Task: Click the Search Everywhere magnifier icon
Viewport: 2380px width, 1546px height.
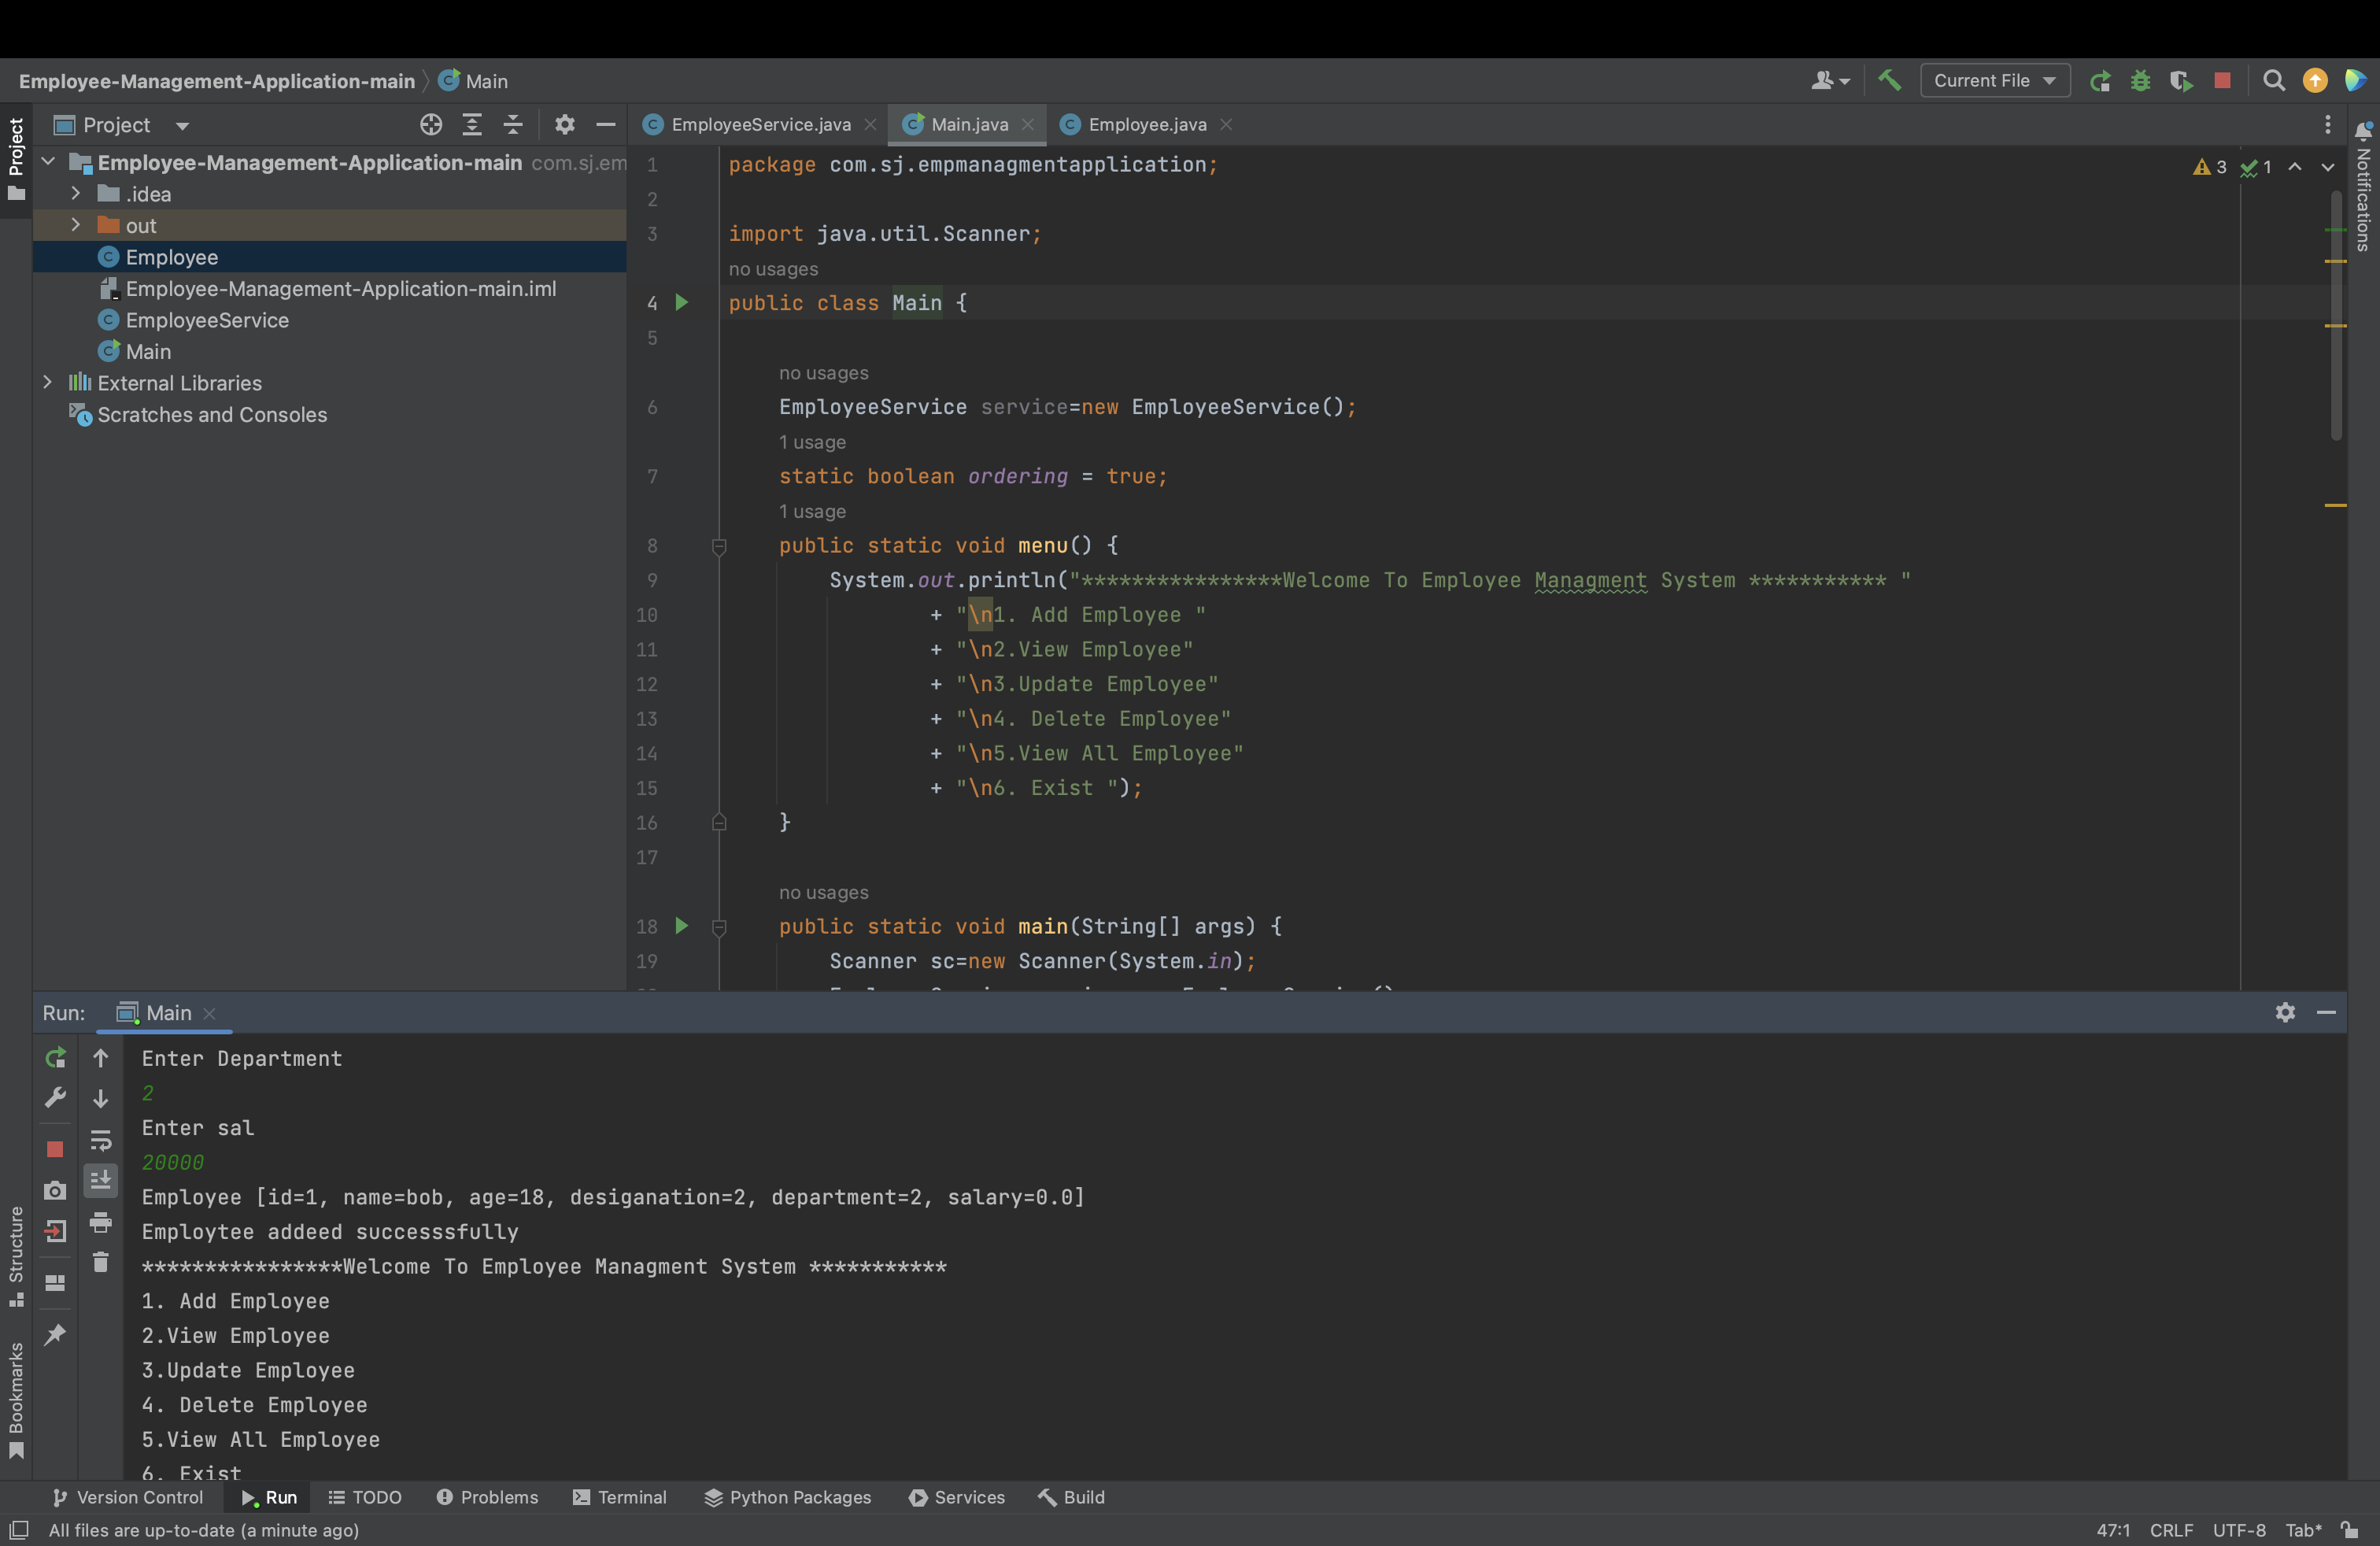Action: click(x=2273, y=81)
